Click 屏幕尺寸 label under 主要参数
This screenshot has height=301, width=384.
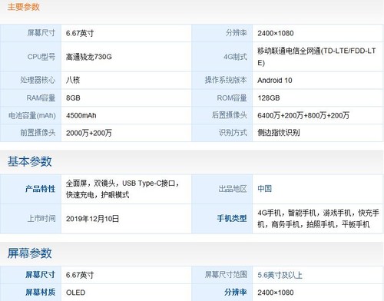point(41,33)
